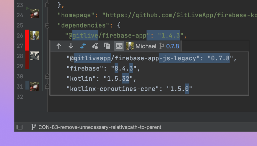Collapse the dependencies block fold marker
Viewport: 257px width, 146px height.
tap(47, 26)
